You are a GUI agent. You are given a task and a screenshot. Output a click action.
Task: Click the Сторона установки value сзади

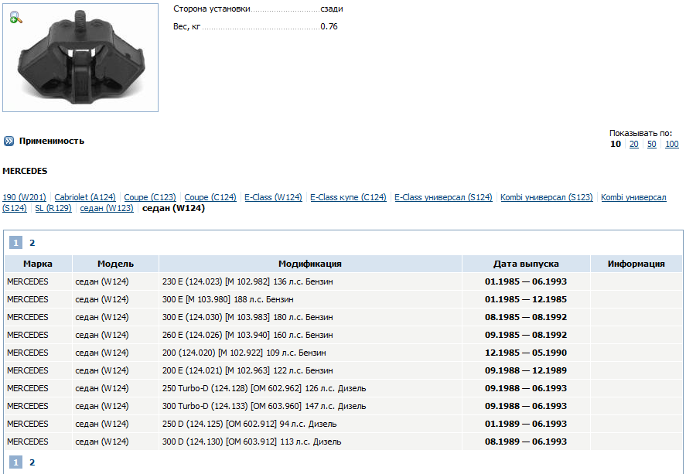pos(332,9)
